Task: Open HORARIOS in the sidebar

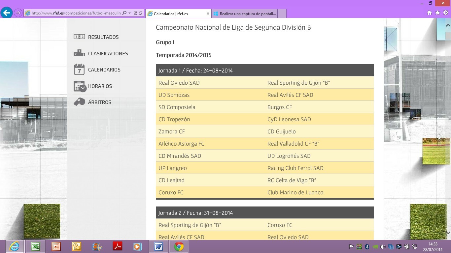Action: coord(100,86)
